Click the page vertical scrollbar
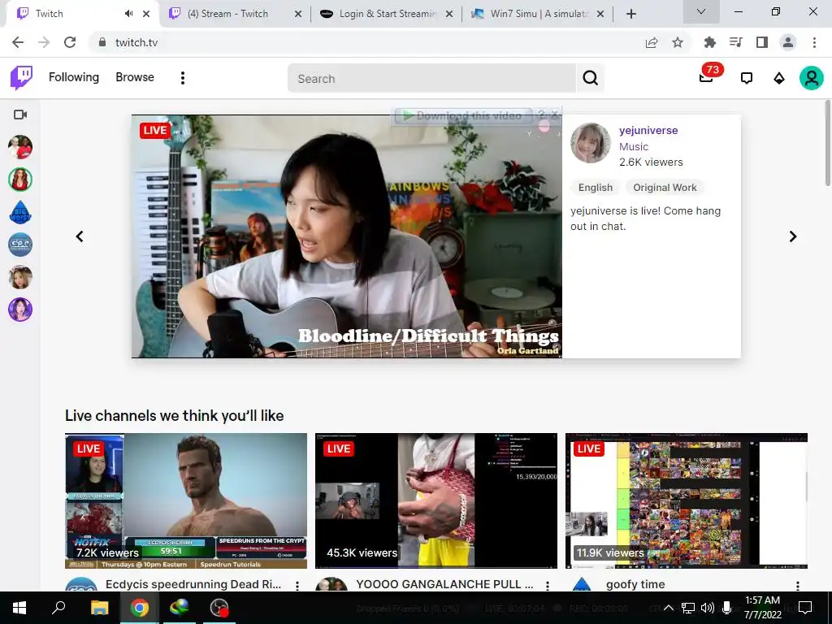 (x=827, y=143)
